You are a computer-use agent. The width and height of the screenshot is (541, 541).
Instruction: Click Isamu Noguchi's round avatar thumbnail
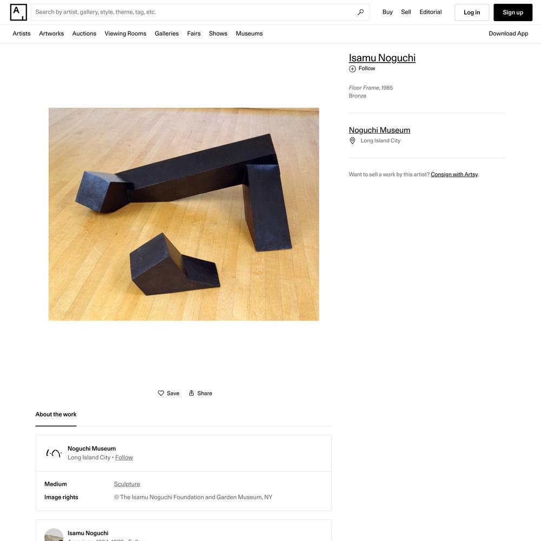click(54, 535)
